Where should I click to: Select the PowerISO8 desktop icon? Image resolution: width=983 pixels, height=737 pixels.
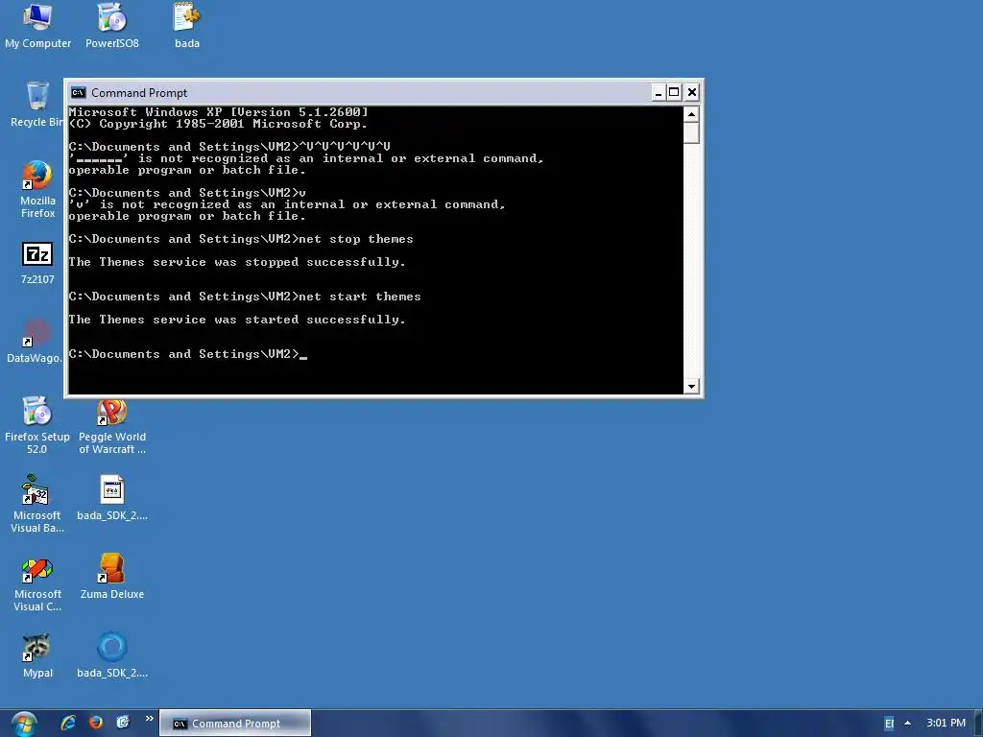112,26
